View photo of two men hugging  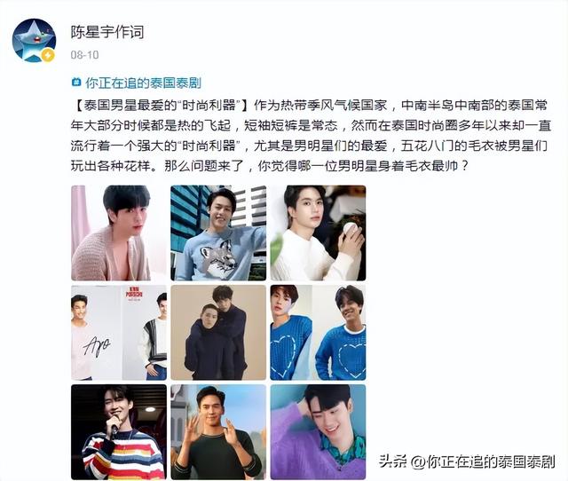tap(218, 333)
